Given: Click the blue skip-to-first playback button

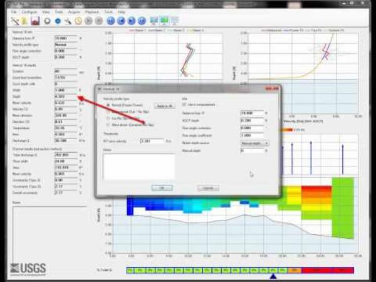Looking at the screenshot, I should point(111,20).
